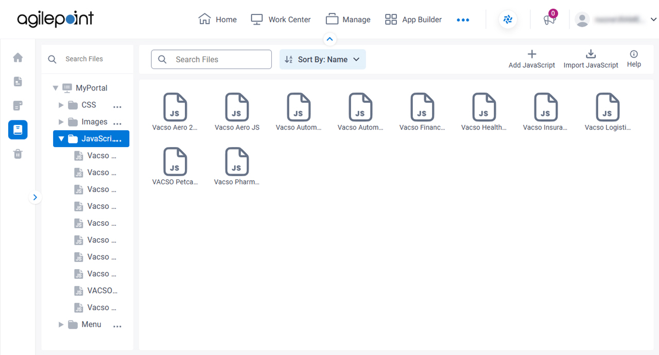Expand the CSS folder arrow
This screenshot has width=659, height=355.
pyautogui.click(x=61, y=105)
